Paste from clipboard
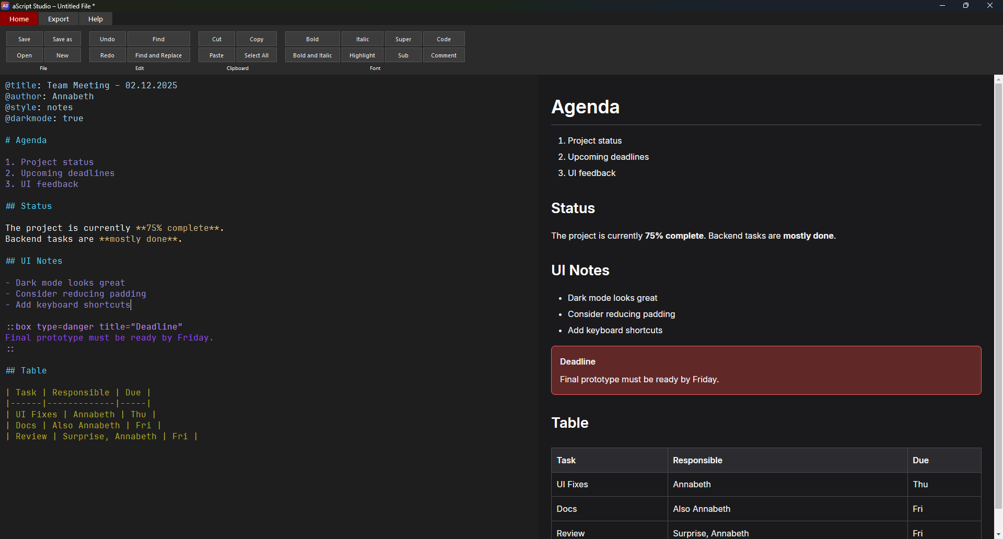The height and width of the screenshot is (539, 1003). tap(216, 55)
